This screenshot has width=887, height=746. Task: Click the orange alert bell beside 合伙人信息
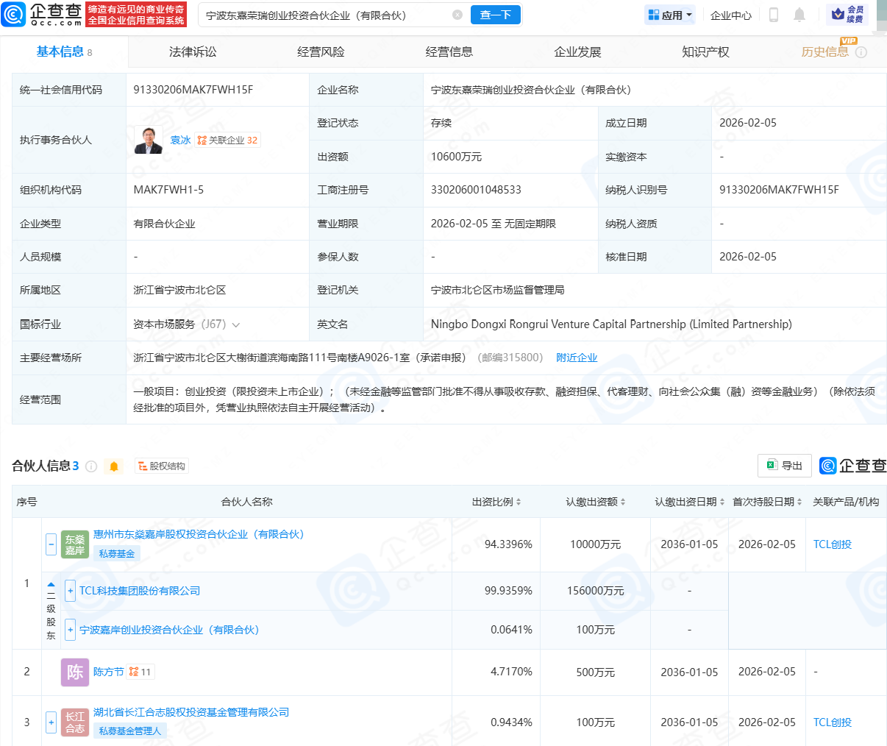point(114,466)
